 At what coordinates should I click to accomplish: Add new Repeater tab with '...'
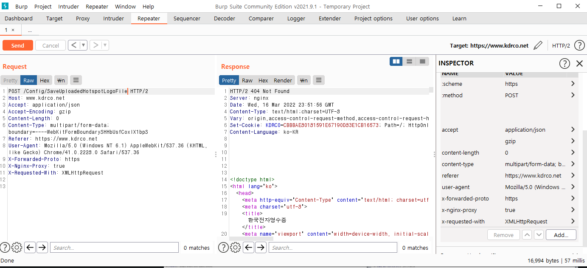pyautogui.click(x=30, y=30)
